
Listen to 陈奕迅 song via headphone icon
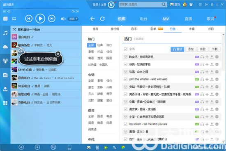click(x=202, y=57)
